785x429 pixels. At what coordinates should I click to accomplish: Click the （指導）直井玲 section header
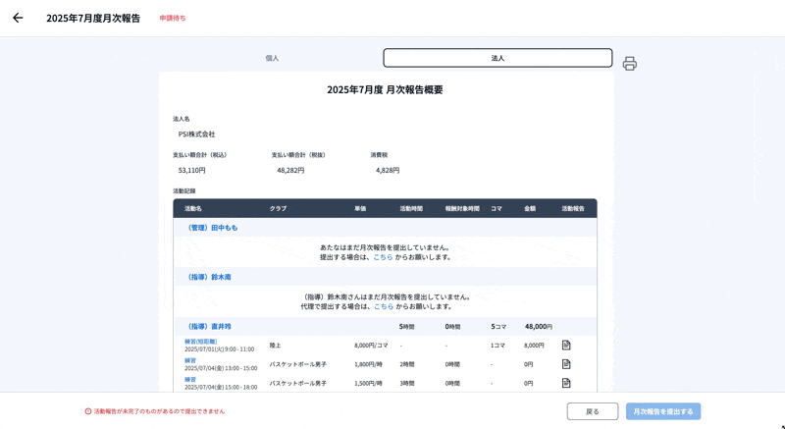[x=208, y=326]
